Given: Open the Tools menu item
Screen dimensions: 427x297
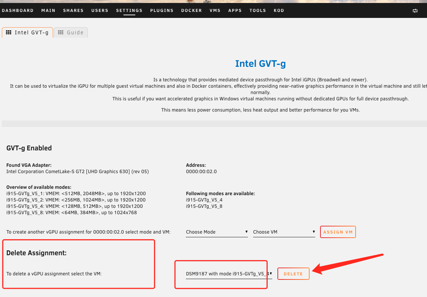Looking at the screenshot, I should pos(258,10).
